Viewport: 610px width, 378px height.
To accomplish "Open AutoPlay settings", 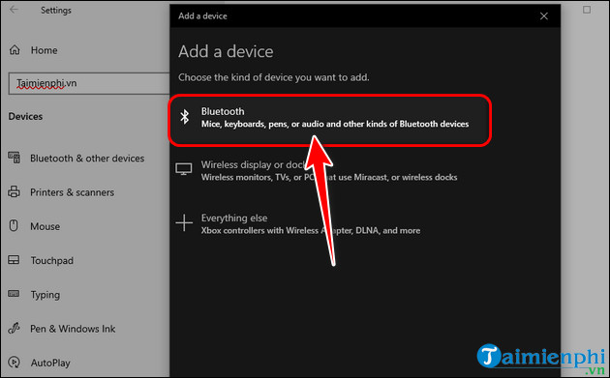I will [x=50, y=363].
